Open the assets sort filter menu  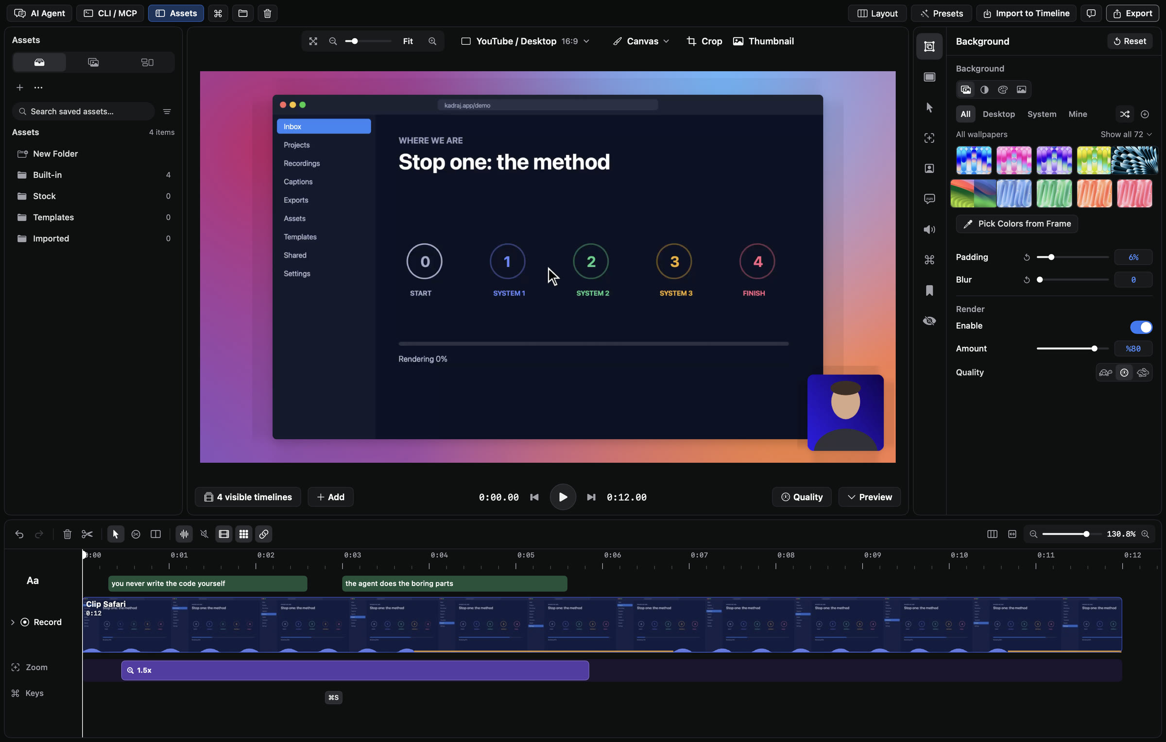pos(167,112)
